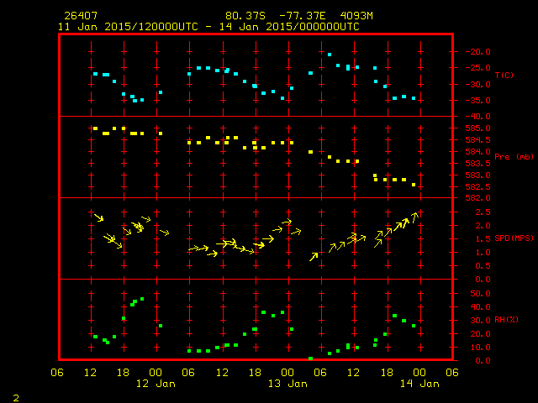Select the longitude value -77.37E
Image resolution: width=538 pixels, height=403 pixels.
(x=303, y=16)
